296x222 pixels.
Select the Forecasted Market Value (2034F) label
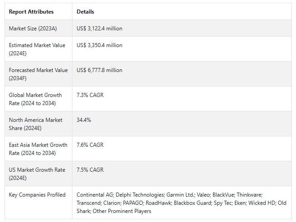(38, 74)
